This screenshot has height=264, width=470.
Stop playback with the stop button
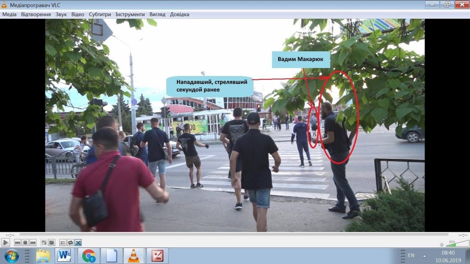(25, 242)
